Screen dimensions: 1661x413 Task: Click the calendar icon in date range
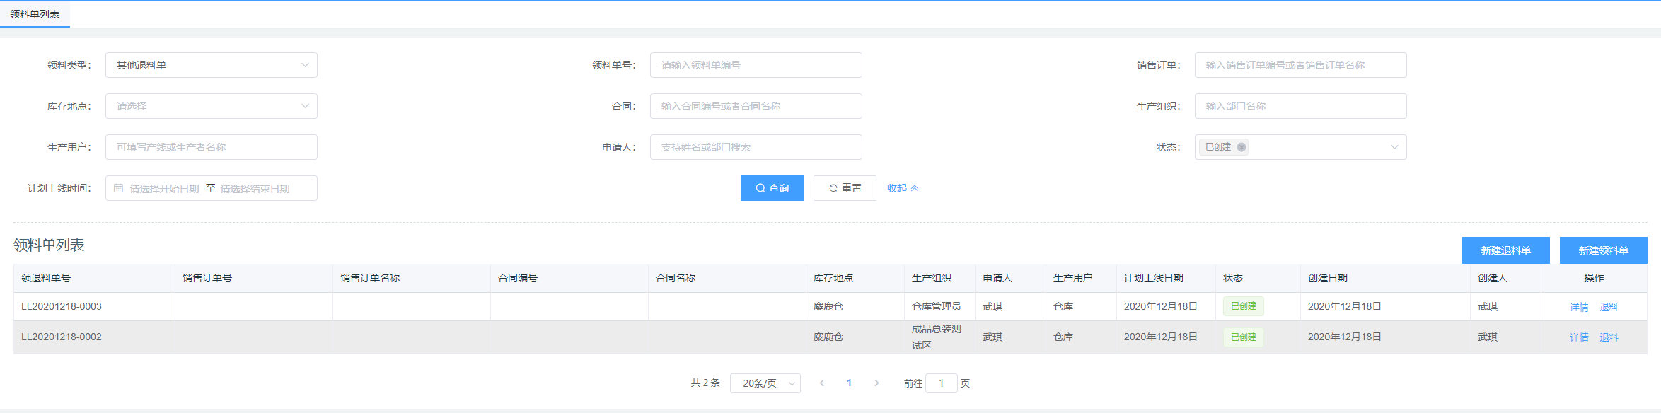coord(119,188)
